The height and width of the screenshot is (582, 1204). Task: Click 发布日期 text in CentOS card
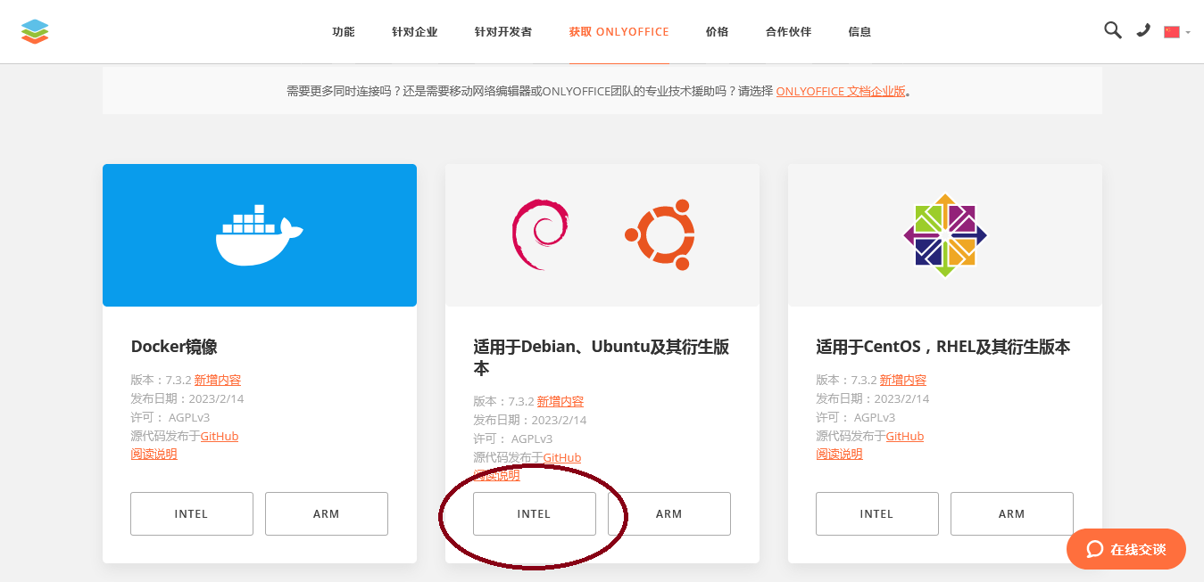tap(873, 398)
